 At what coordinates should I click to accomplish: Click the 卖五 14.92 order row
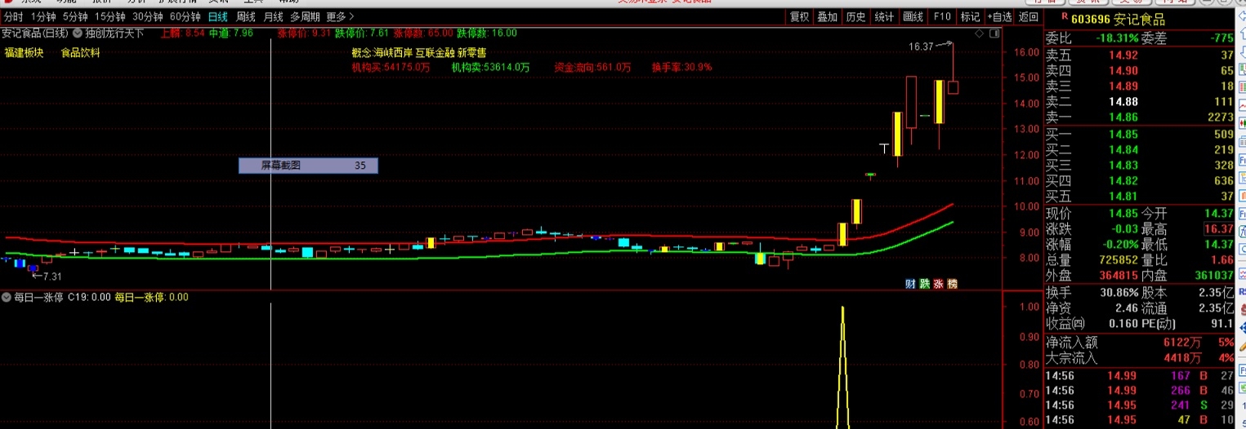(1140, 55)
